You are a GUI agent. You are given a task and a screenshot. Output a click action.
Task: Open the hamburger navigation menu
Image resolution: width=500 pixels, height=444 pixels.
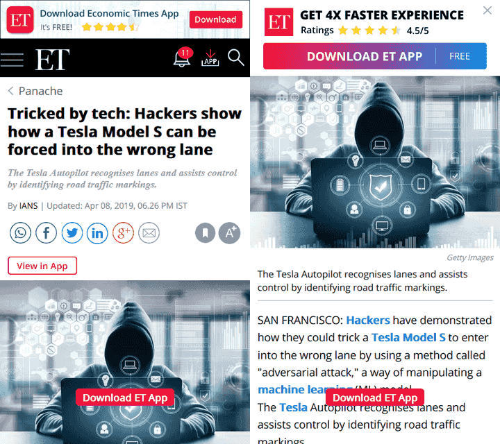point(12,60)
